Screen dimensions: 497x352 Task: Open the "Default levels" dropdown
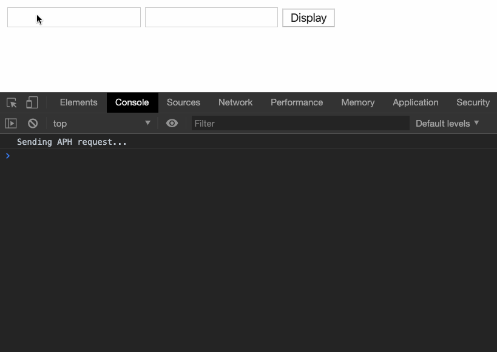pyautogui.click(x=447, y=123)
